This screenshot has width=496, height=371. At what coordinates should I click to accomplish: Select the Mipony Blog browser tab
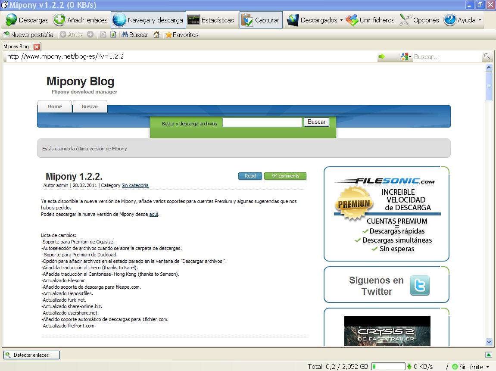(x=16, y=47)
